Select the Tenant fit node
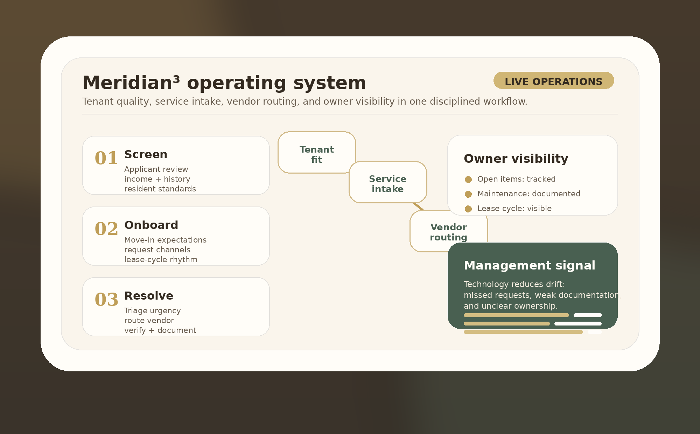This screenshot has width=700, height=434. [317, 152]
